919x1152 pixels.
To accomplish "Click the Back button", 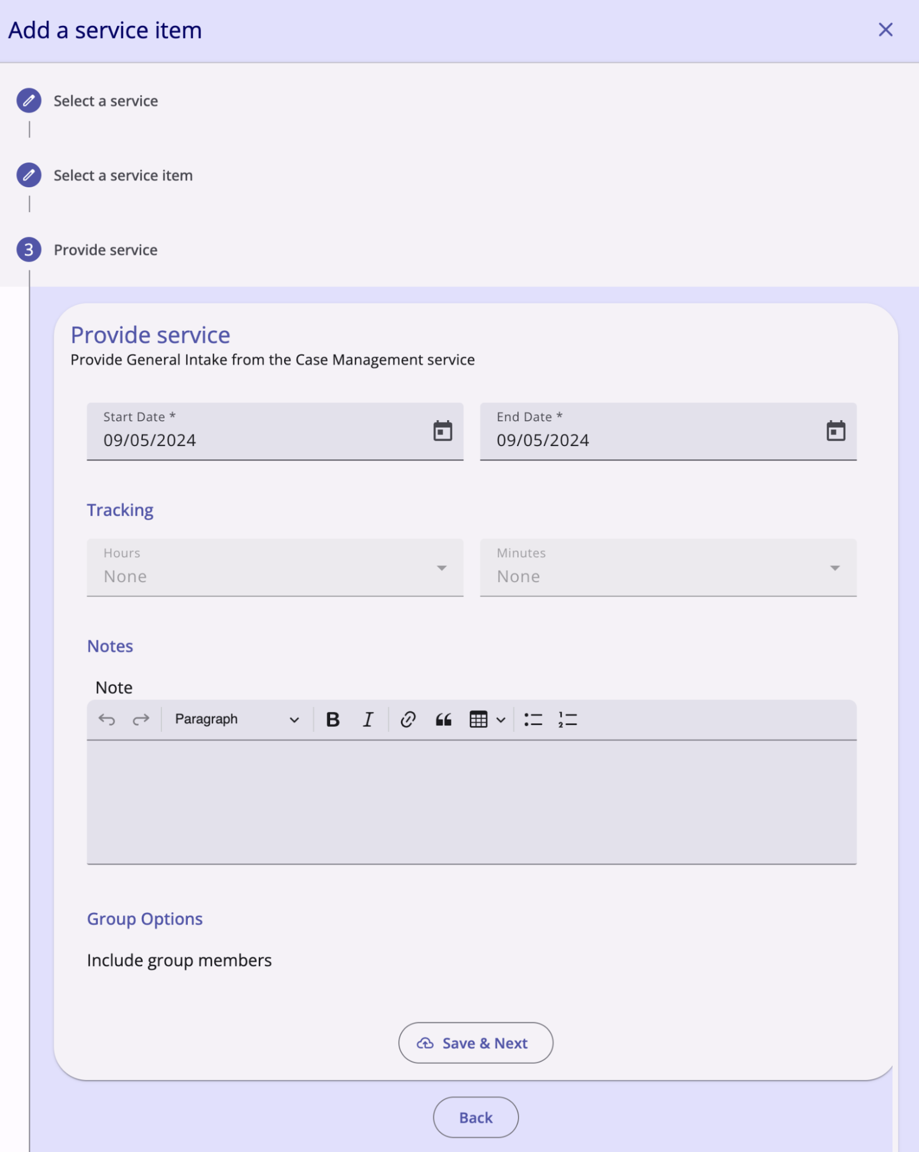I will pyautogui.click(x=476, y=1117).
